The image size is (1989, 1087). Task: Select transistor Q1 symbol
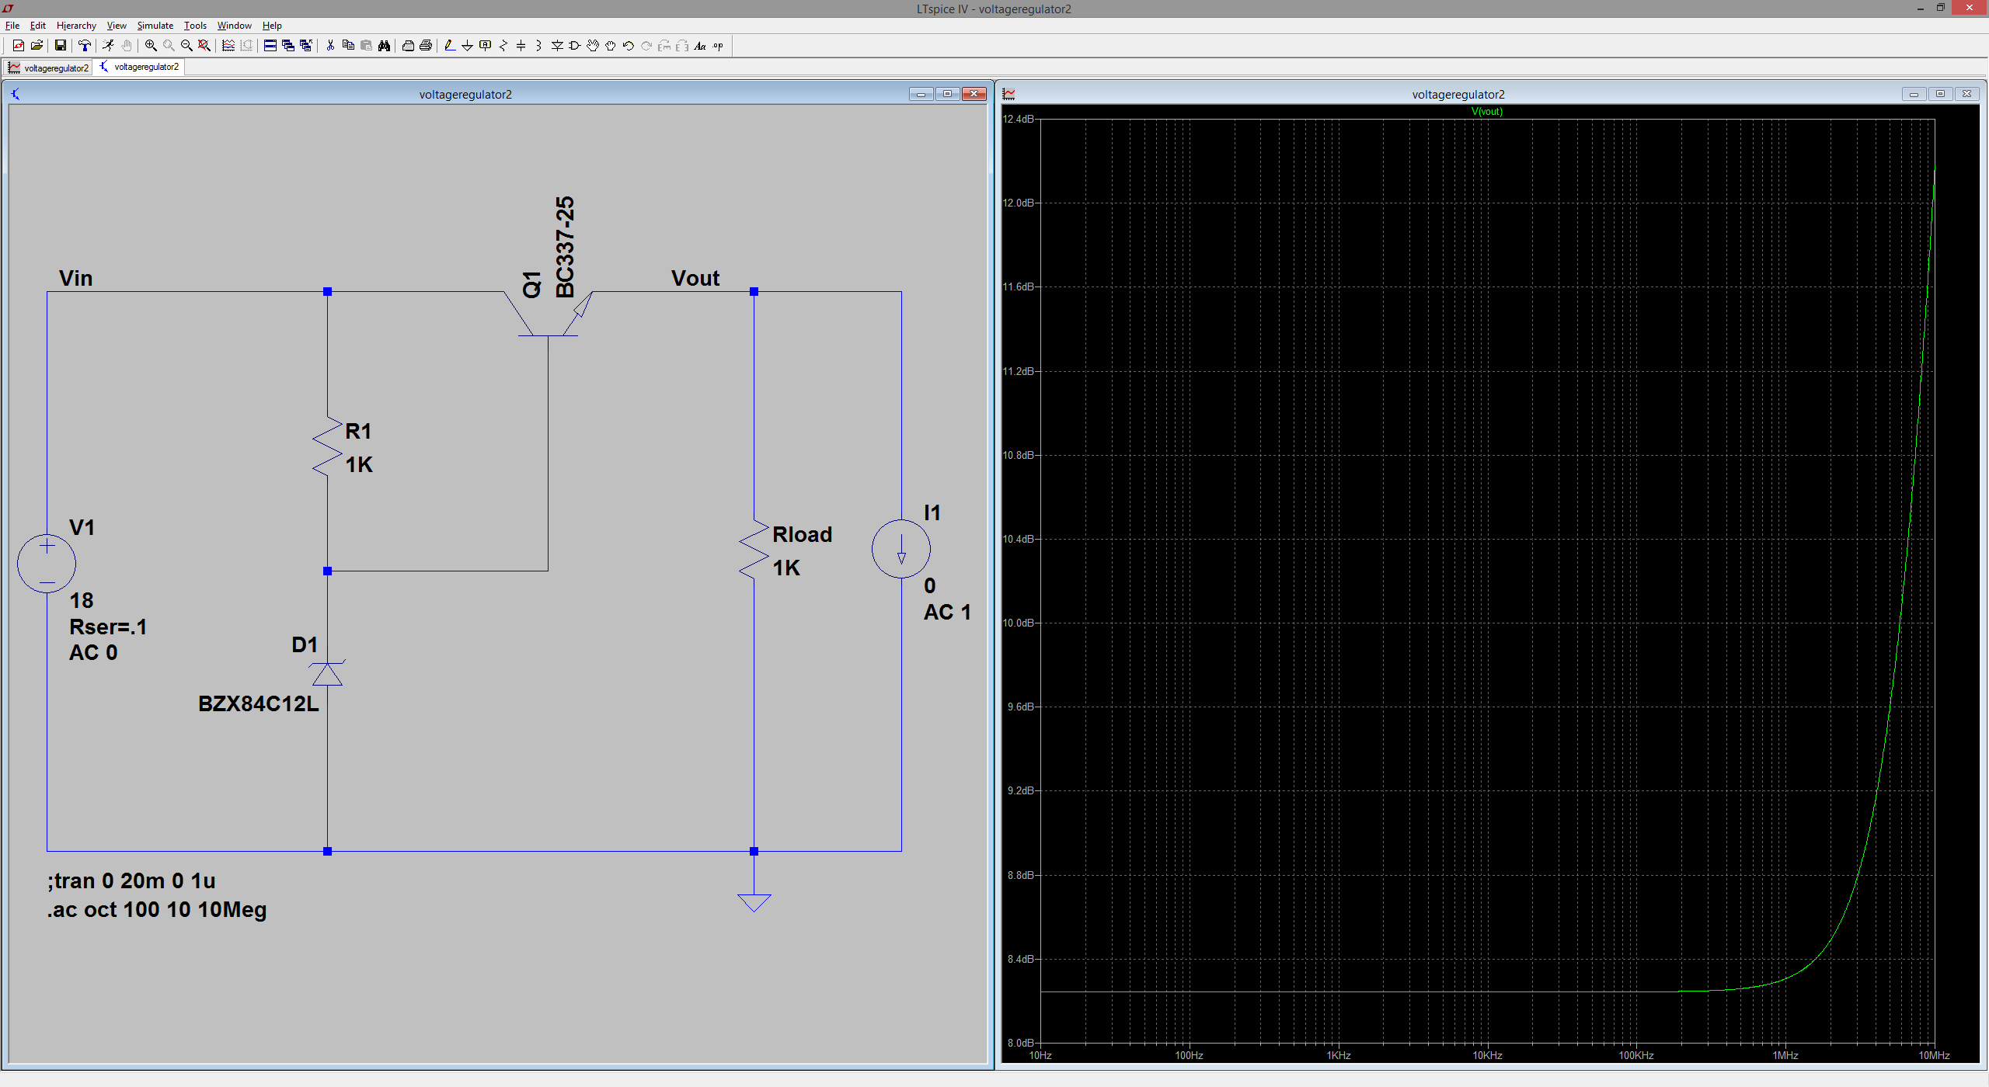click(x=549, y=314)
